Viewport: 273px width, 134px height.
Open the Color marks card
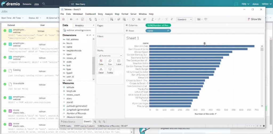pos(101,62)
